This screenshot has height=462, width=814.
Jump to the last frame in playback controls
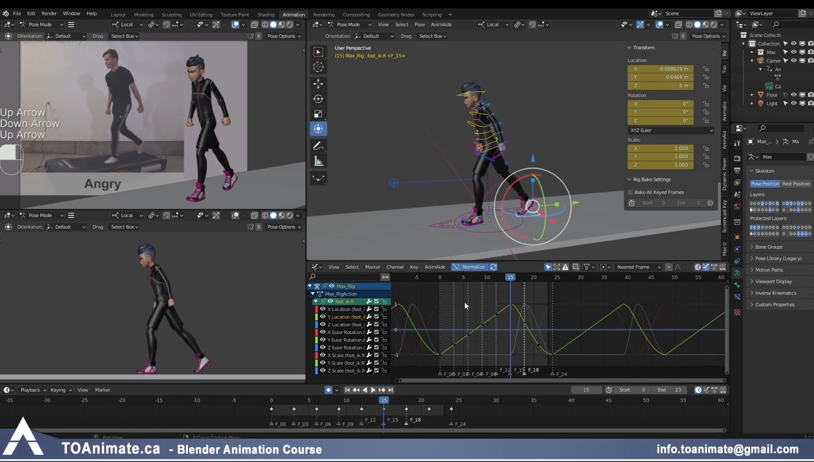pos(391,390)
